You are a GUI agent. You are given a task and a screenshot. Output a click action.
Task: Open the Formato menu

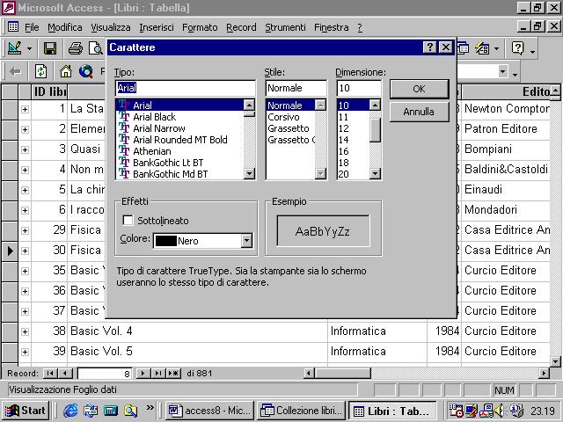[x=200, y=27]
